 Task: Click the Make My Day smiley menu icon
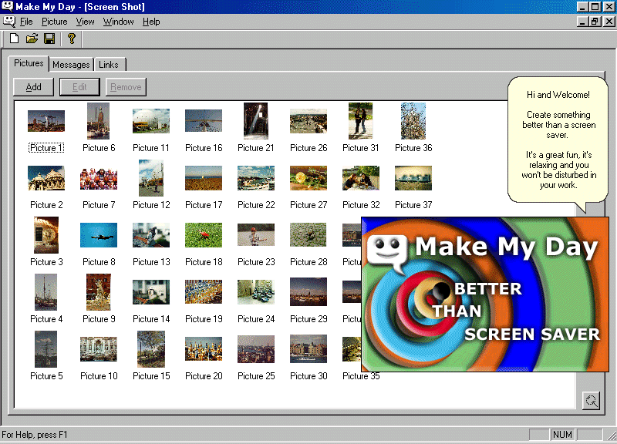pos(8,22)
